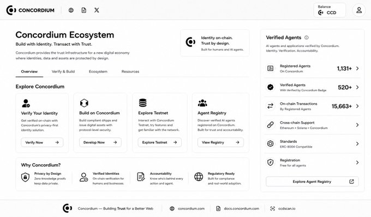Expand the Registration row chevron

pos(357,162)
